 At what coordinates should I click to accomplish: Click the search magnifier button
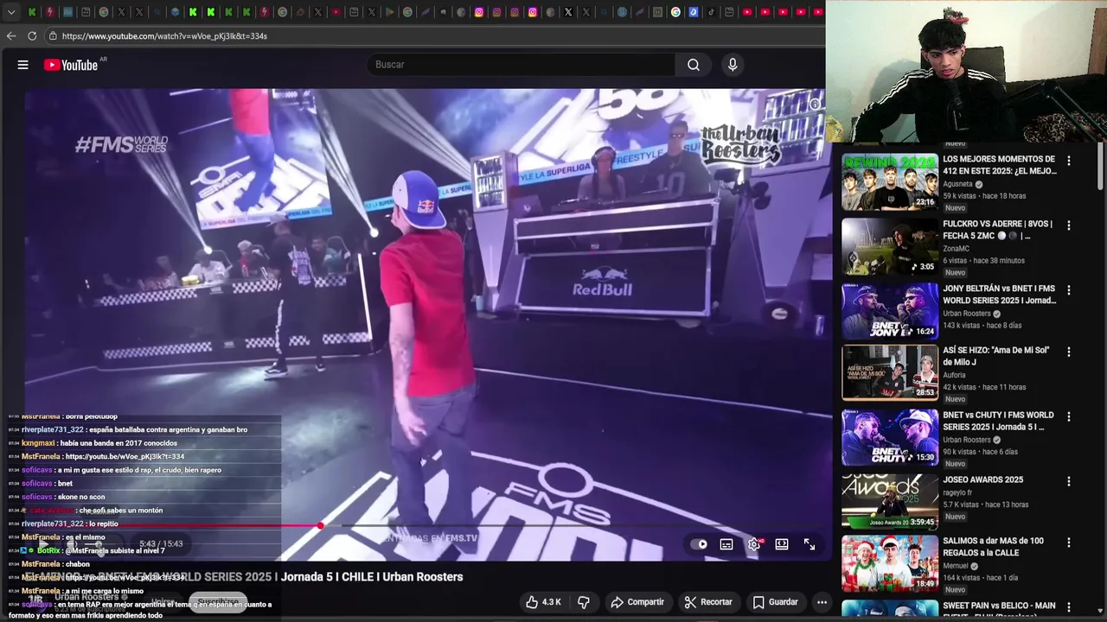pyautogui.click(x=694, y=65)
